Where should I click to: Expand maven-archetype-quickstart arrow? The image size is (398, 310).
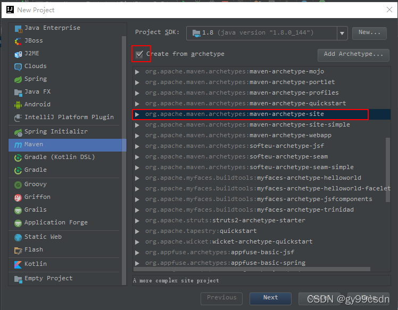(137, 104)
